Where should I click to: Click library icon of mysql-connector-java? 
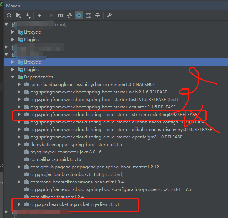pyautogui.click(x=26, y=152)
